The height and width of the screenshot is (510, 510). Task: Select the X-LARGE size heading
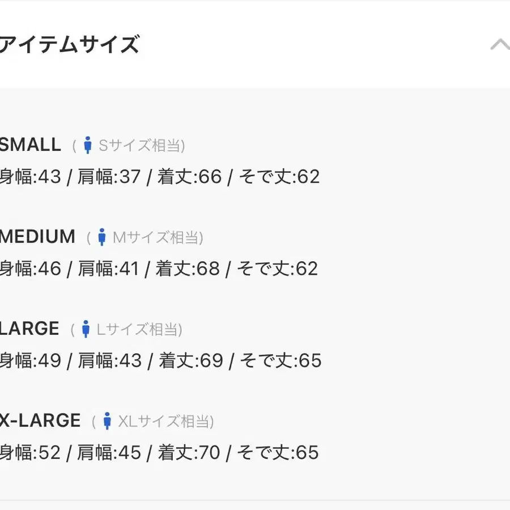click(x=40, y=420)
